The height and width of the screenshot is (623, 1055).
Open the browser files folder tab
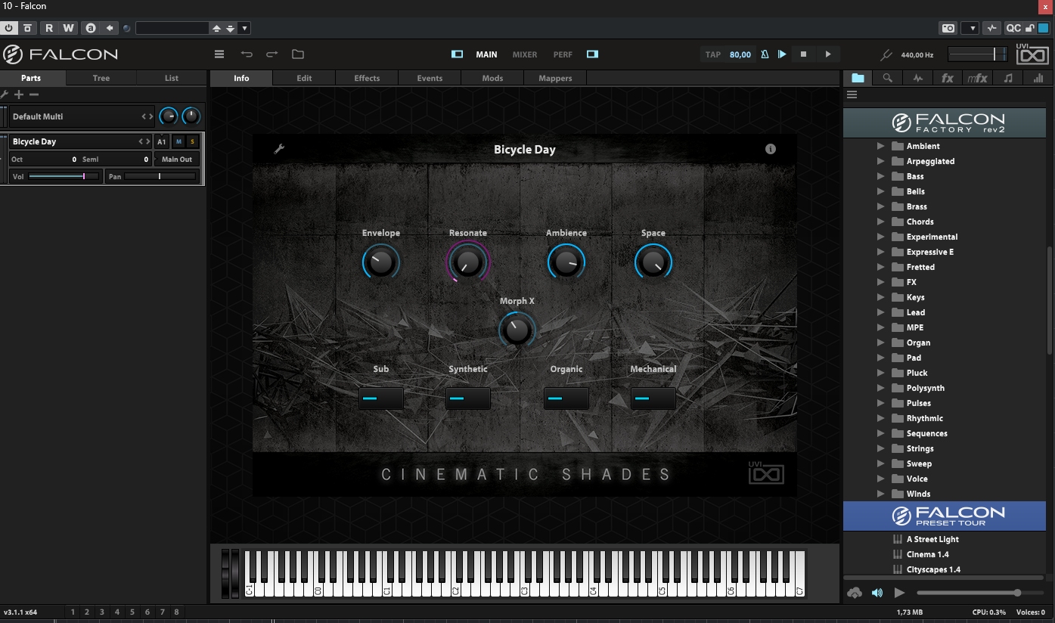[858, 78]
